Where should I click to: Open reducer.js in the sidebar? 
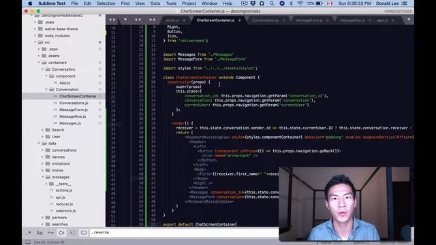[64, 204]
